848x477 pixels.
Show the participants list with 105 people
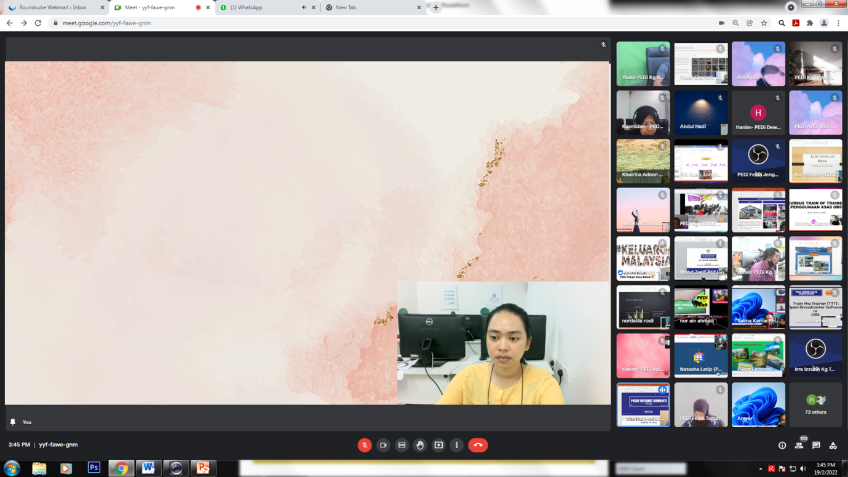coord(799,445)
